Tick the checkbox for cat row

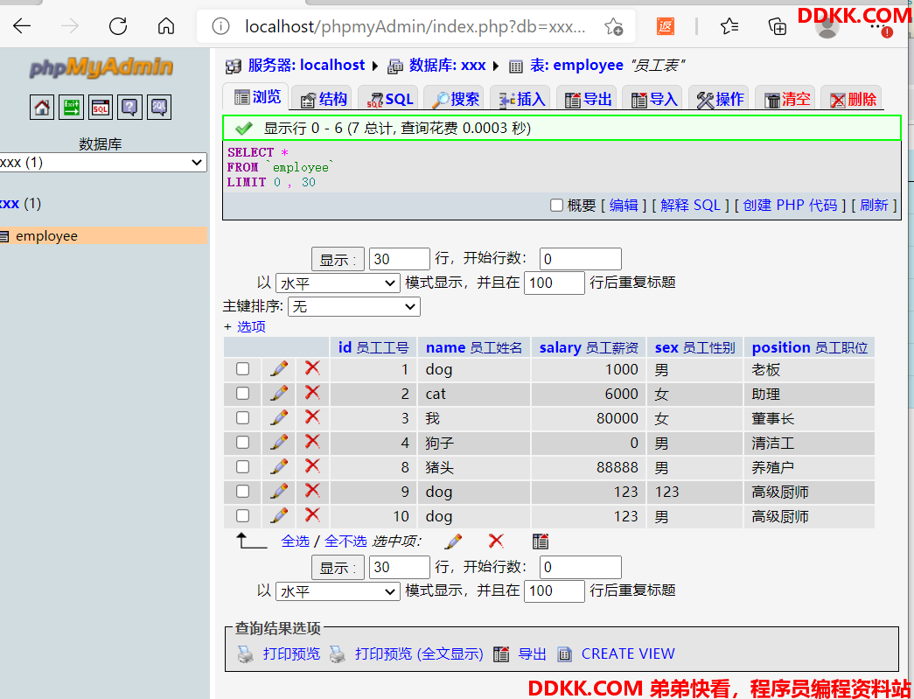pyautogui.click(x=242, y=393)
